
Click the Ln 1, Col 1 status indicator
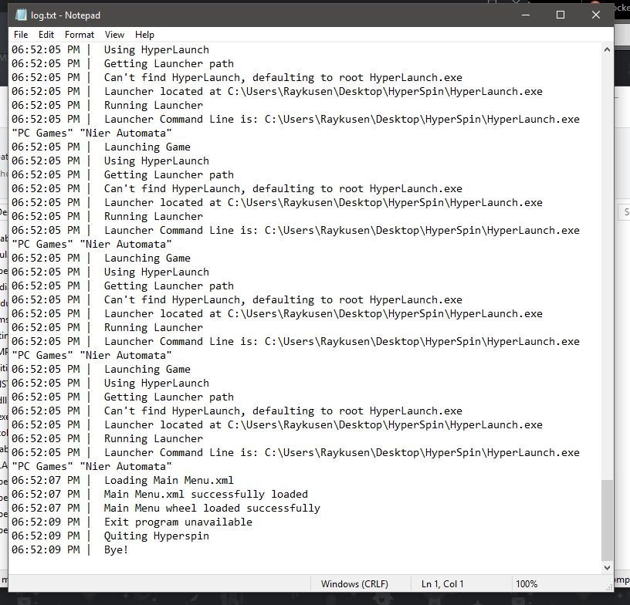tap(444, 584)
